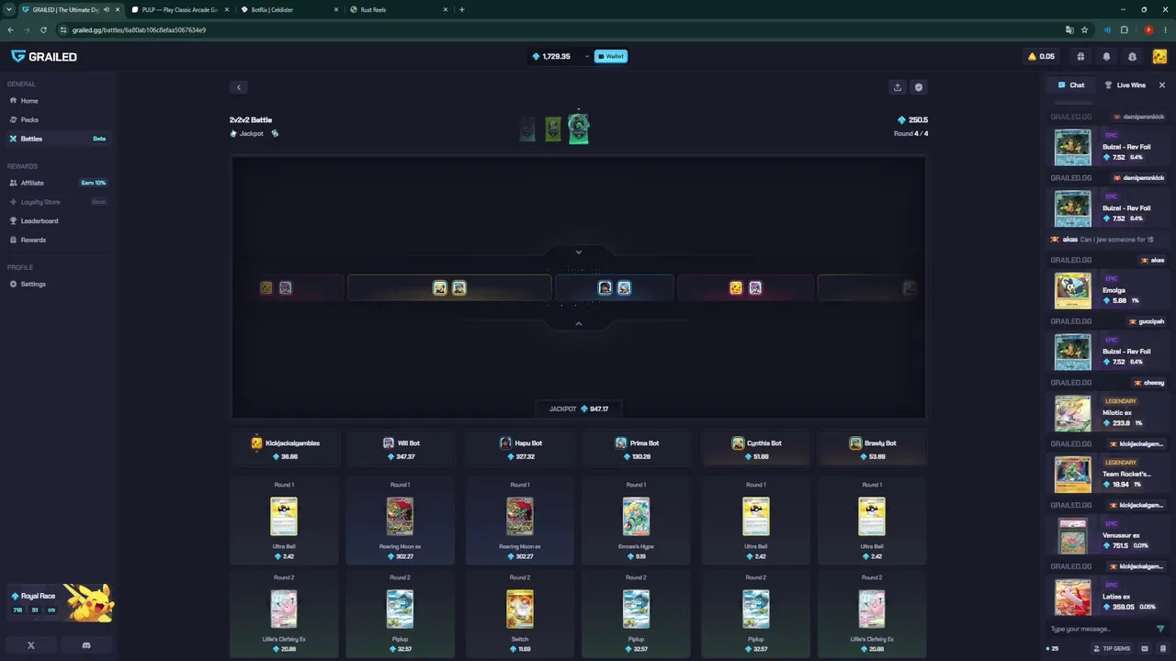This screenshot has width=1176, height=661.
Task: Expand the balance currency dropdown
Action: pos(587,57)
